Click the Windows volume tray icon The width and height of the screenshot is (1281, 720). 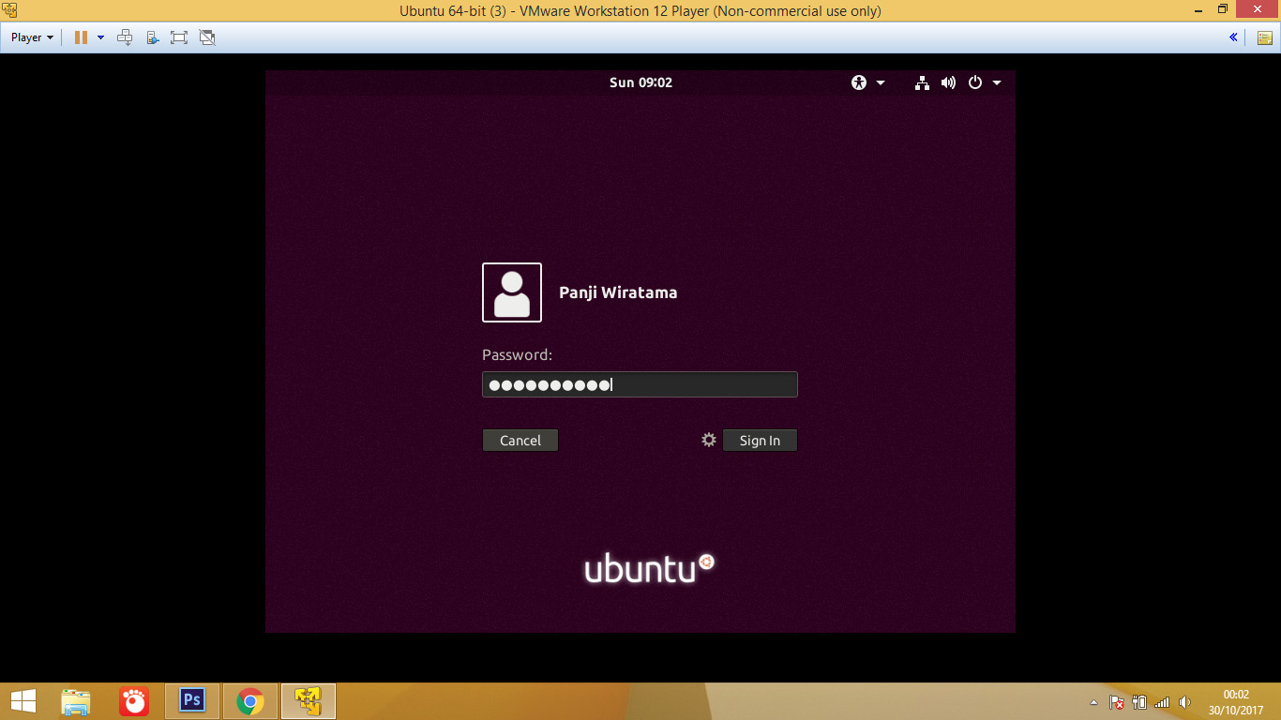[x=1185, y=701]
